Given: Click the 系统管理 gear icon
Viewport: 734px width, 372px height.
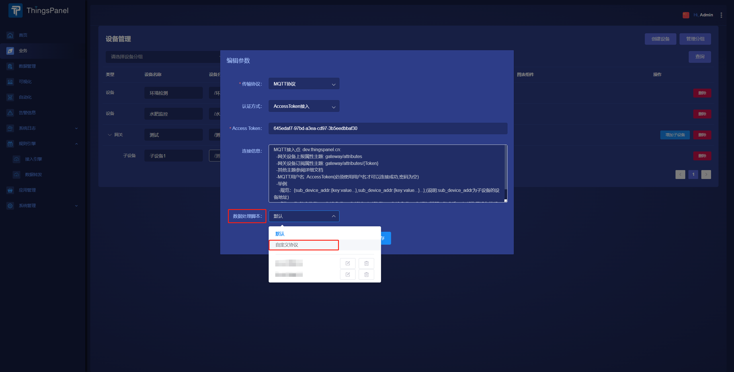Looking at the screenshot, I should pyautogui.click(x=10, y=206).
